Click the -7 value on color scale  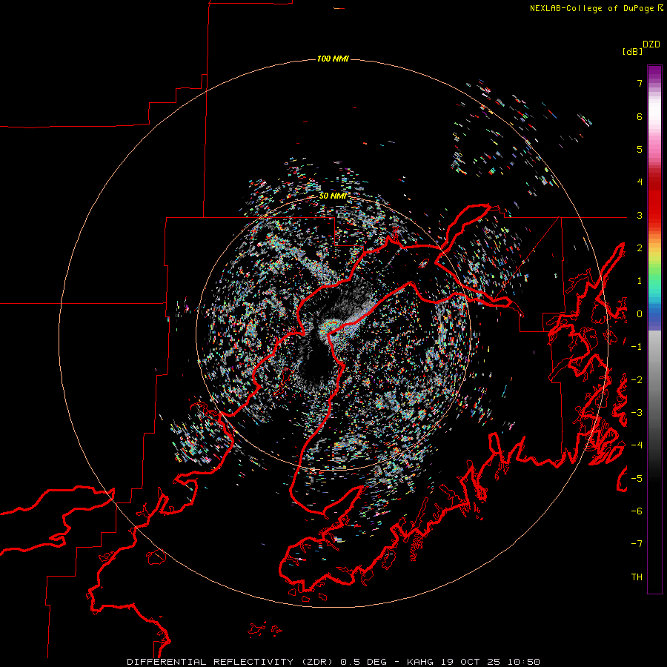coord(637,544)
